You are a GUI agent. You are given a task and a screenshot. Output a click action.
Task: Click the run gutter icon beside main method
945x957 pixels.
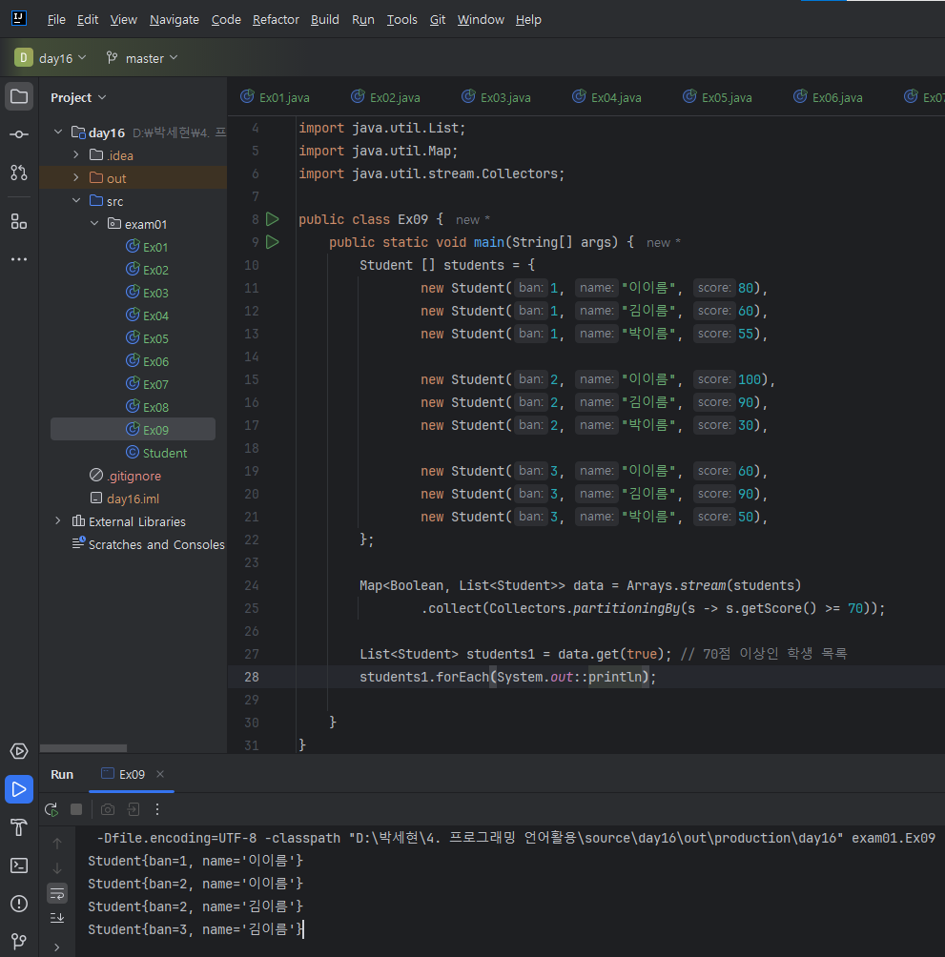273,242
